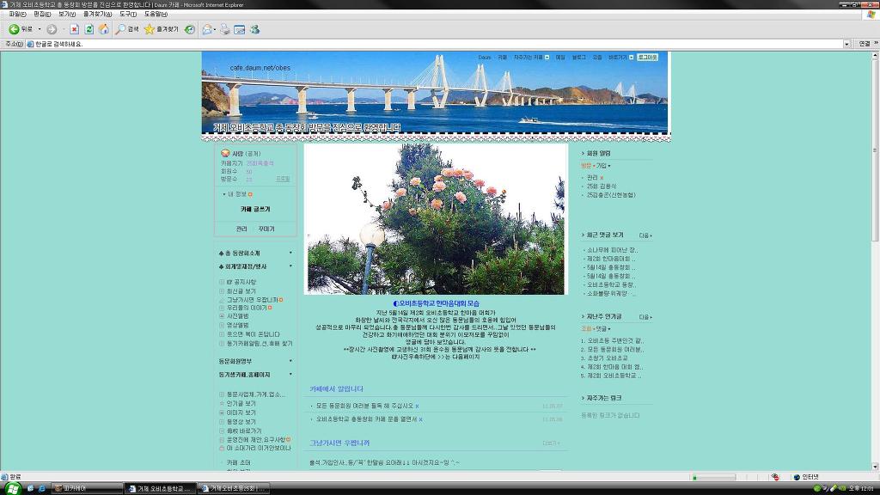Click the 블로그 link in header navigation
This screenshot has height=495, width=880.
(578, 58)
